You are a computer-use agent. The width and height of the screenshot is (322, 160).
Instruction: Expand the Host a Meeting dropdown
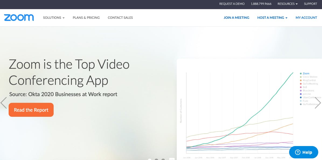pos(272,18)
